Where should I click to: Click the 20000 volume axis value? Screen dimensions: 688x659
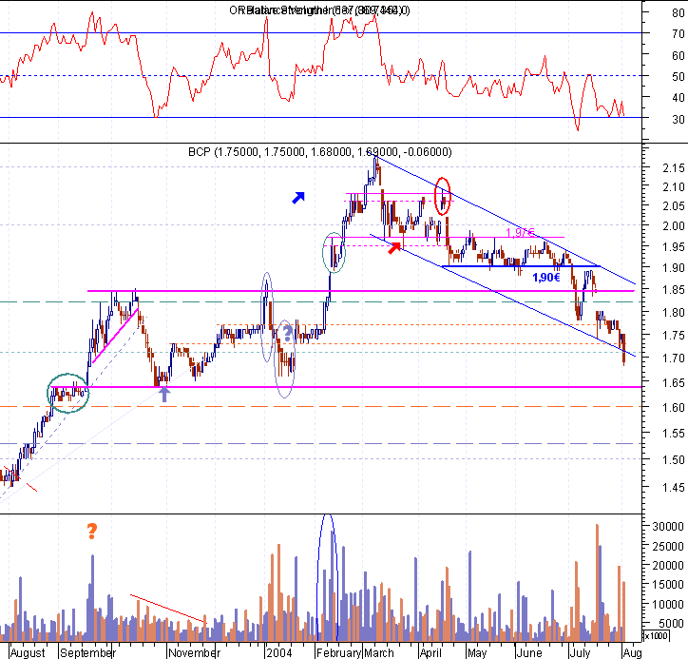[668, 566]
